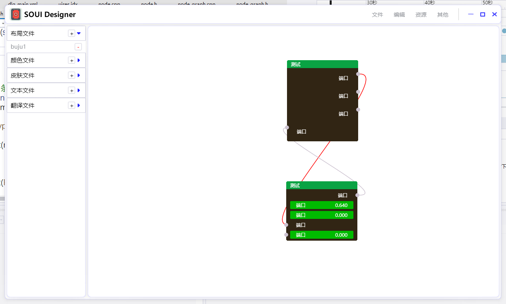Select the 皮肤文件 section header
The width and height of the screenshot is (506, 304).
click(x=46, y=76)
